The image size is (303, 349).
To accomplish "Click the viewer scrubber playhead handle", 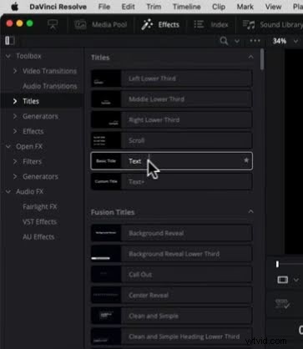I will [x=277, y=264].
